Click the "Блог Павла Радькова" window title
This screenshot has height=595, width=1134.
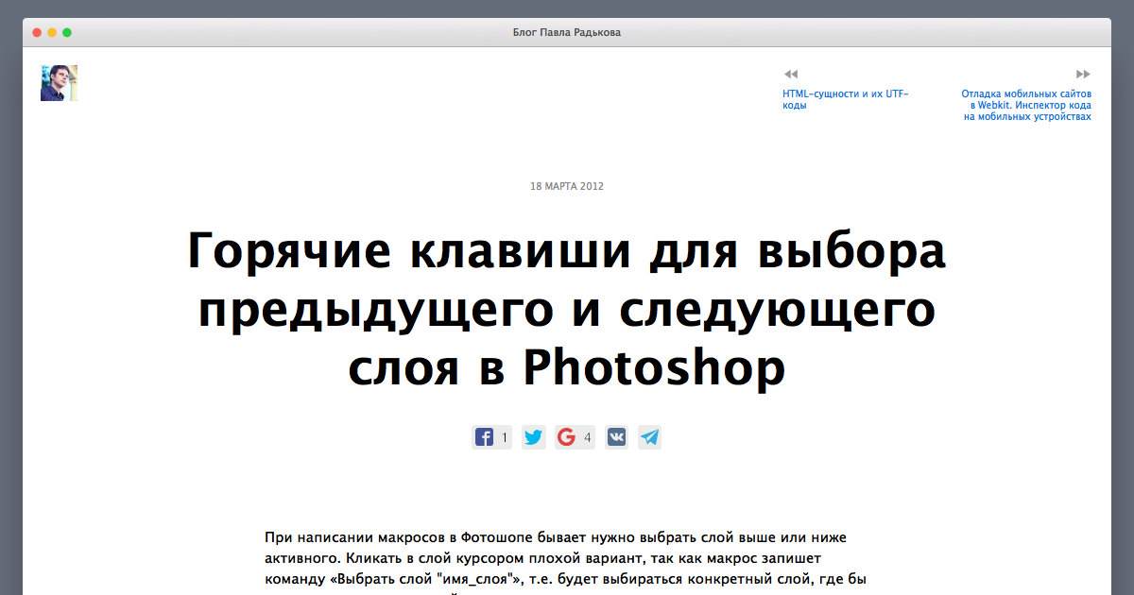click(567, 33)
